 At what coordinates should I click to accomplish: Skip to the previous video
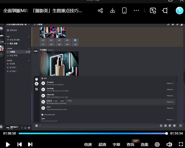pos(19,144)
